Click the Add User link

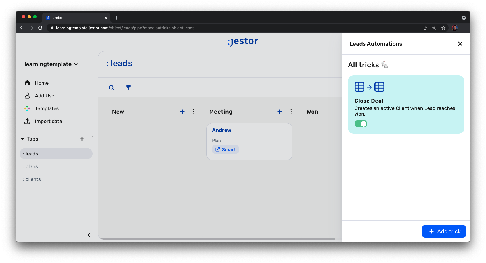46,96
